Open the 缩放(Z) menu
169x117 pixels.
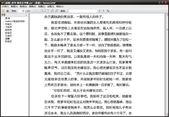pyautogui.click(x=32, y=6)
